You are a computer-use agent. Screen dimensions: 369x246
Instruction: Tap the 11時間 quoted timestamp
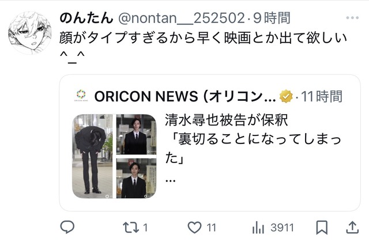(322, 96)
